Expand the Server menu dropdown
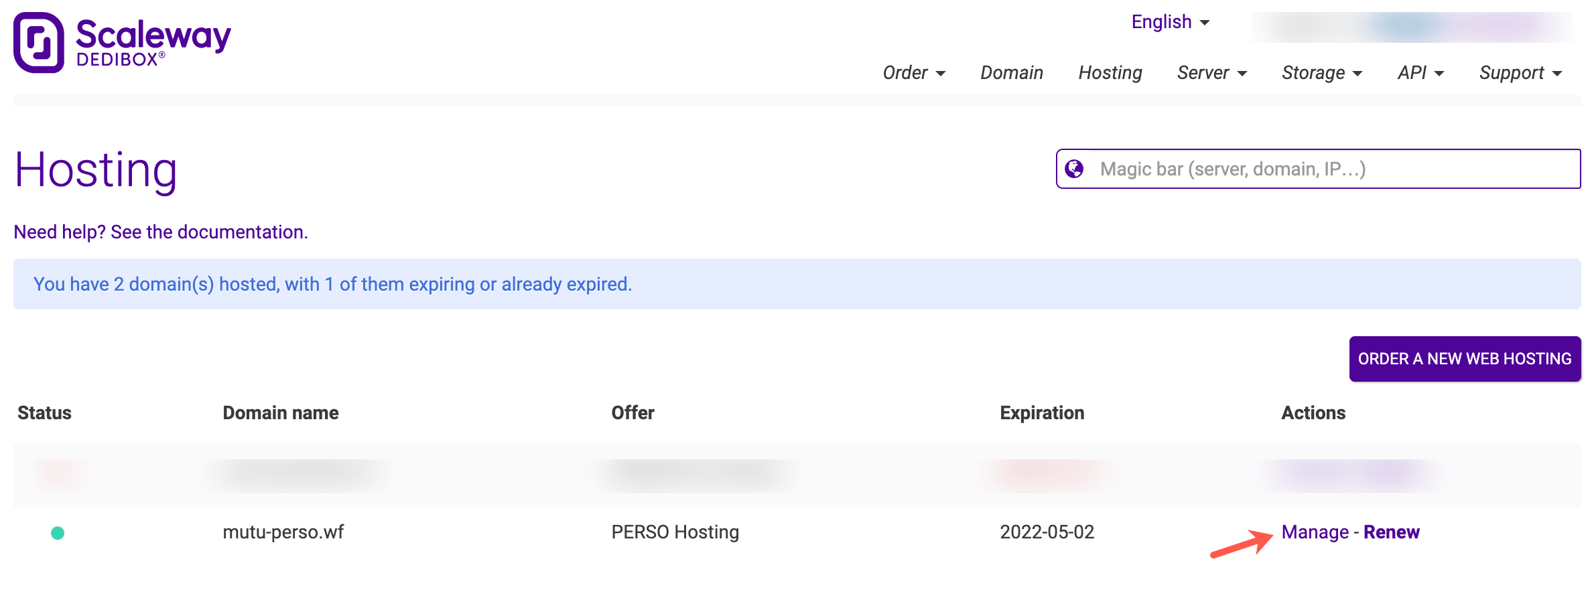The width and height of the screenshot is (1592, 592). pyautogui.click(x=1212, y=72)
